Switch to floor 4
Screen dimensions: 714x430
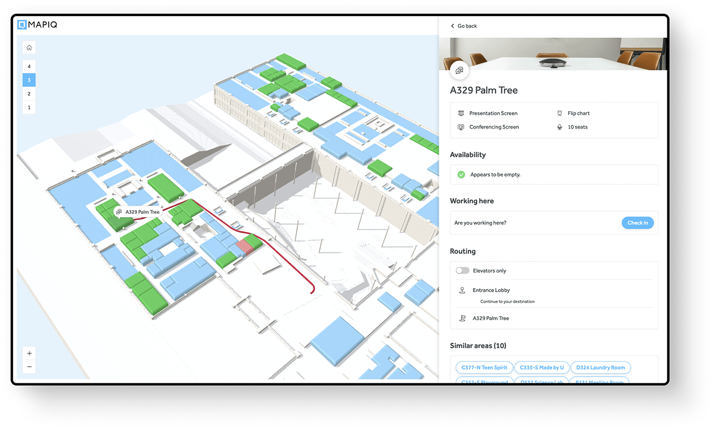point(29,66)
